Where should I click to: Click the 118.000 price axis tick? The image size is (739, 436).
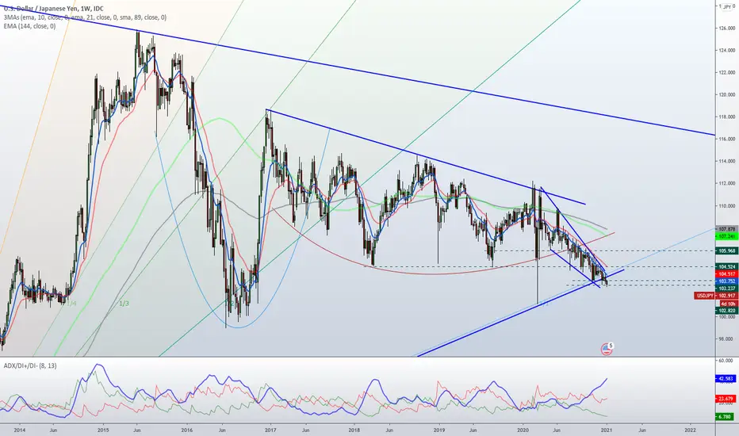click(x=727, y=117)
